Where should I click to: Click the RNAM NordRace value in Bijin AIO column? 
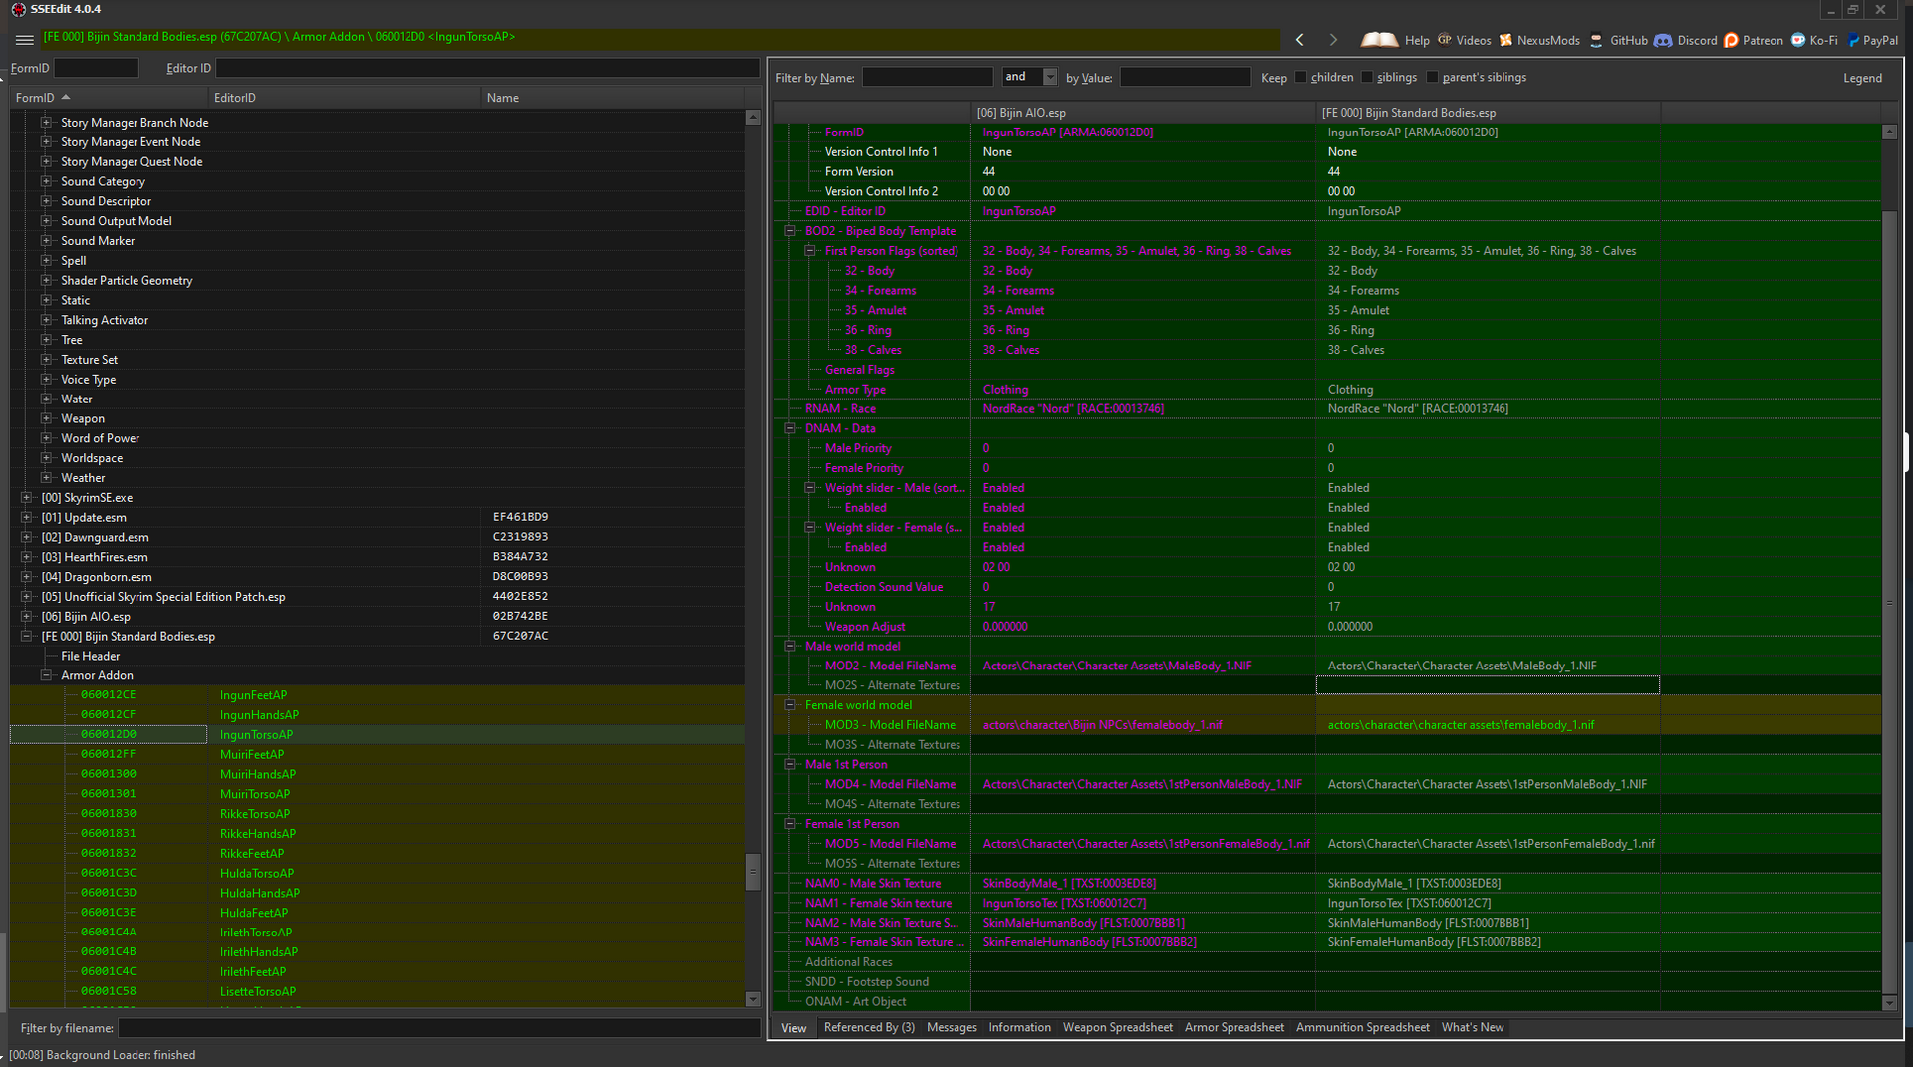pyautogui.click(x=1073, y=409)
